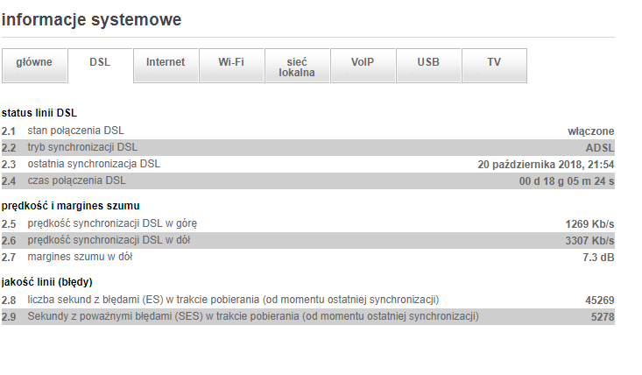Click the 5278 SES error count value

tap(603, 317)
